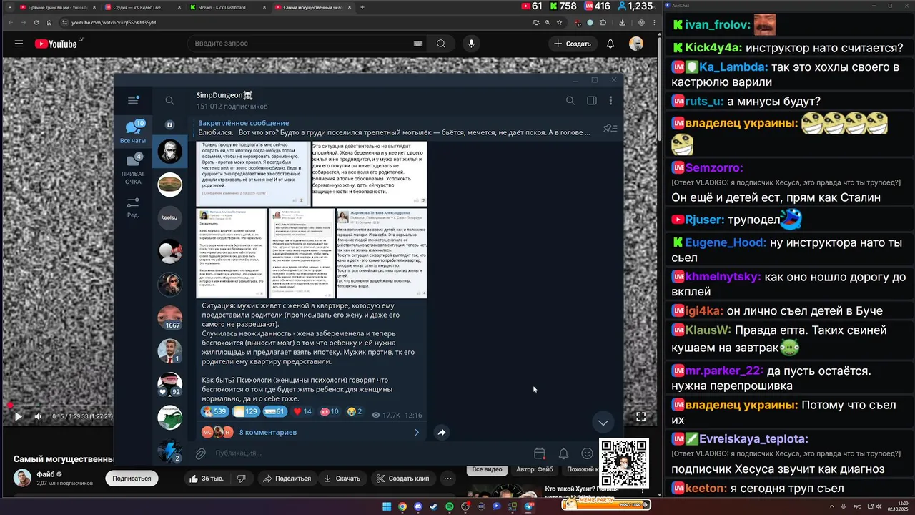915x515 pixels.
Task: Open the Закреплённое сообщение pinned banner
Action: [393, 128]
